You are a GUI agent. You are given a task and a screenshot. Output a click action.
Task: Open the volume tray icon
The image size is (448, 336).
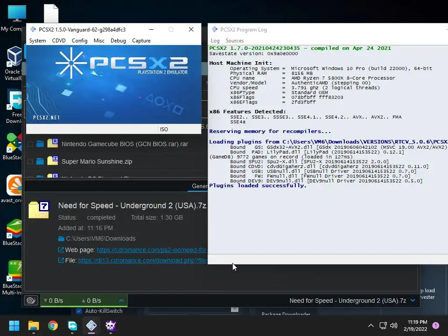394,325
